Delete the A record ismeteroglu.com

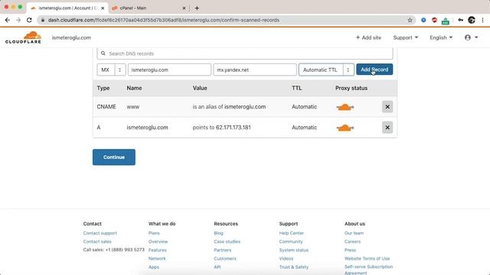387,128
